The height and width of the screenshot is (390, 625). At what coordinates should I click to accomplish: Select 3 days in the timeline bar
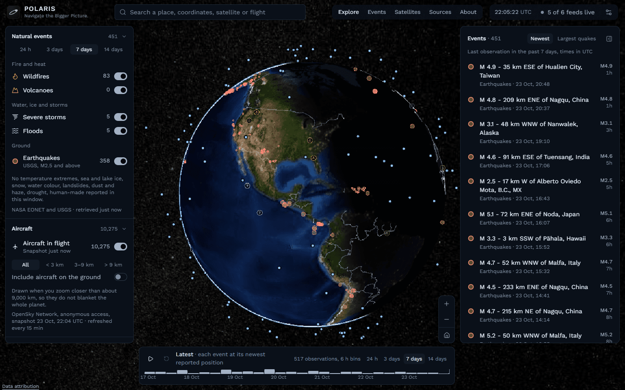tap(391, 359)
